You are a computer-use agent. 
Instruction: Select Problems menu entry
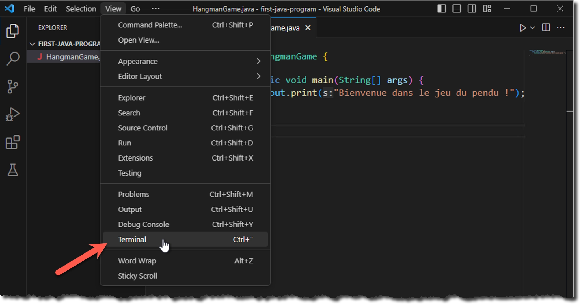coord(185,194)
